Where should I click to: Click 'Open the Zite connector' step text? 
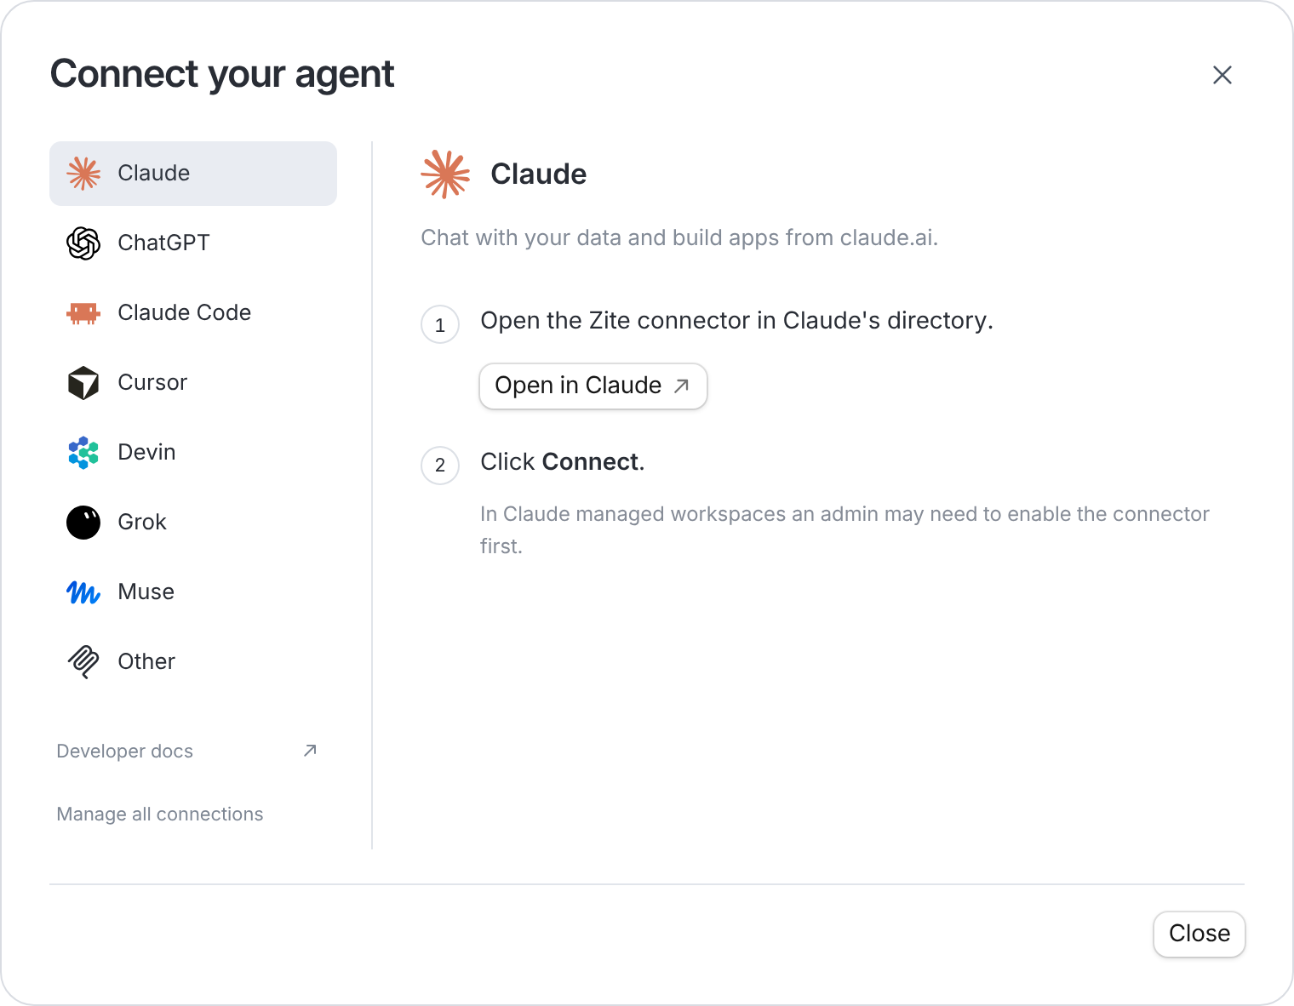tap(737, 321)
